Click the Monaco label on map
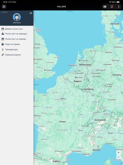The height and width of the screenshot is (165, 123). pos(96,150)
